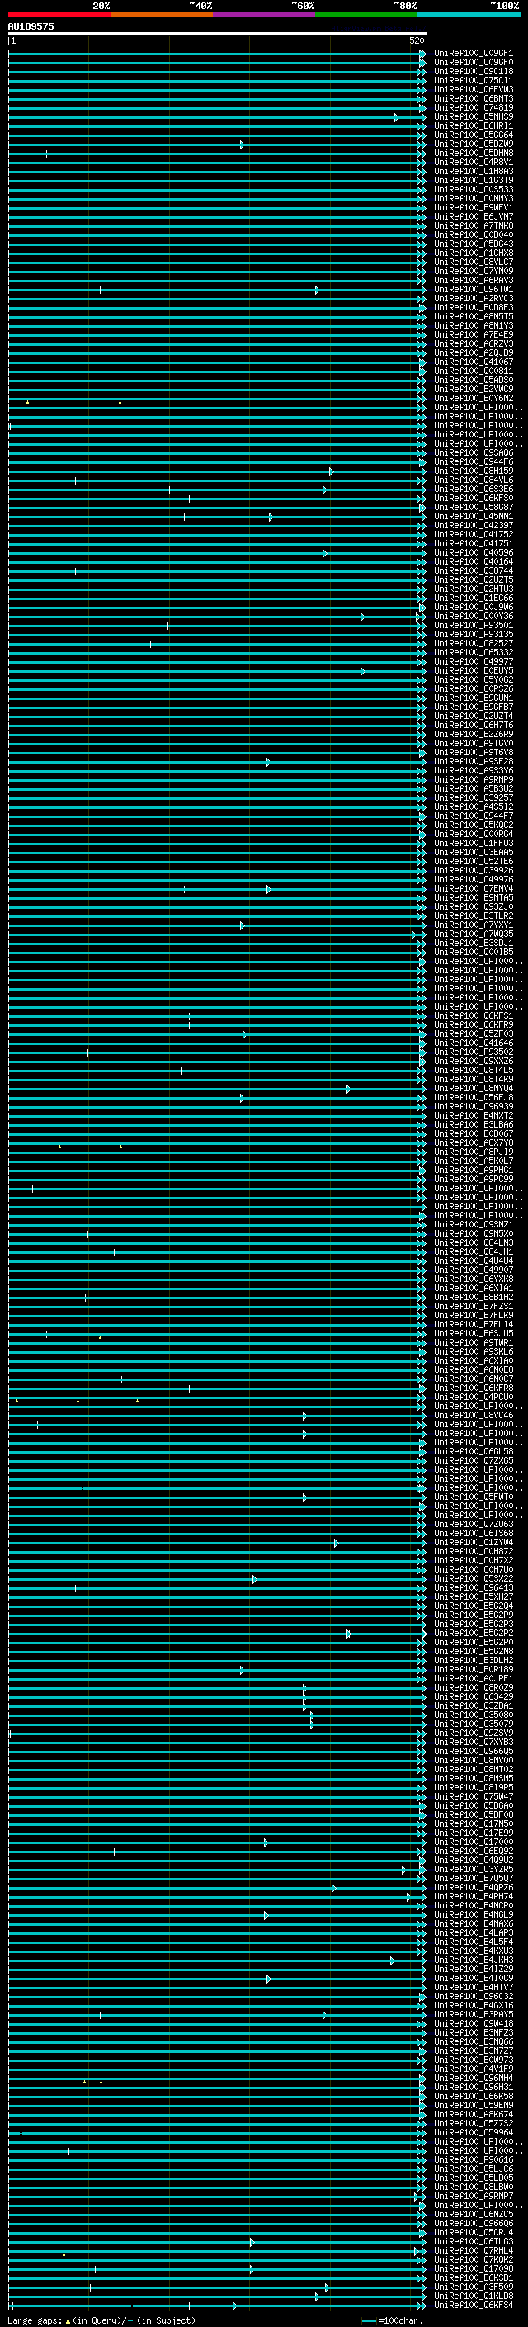Viewport: 528px width, 2327px height.
Task: Select label UniRef100_B0D8E3
Action: pos(473,307)
